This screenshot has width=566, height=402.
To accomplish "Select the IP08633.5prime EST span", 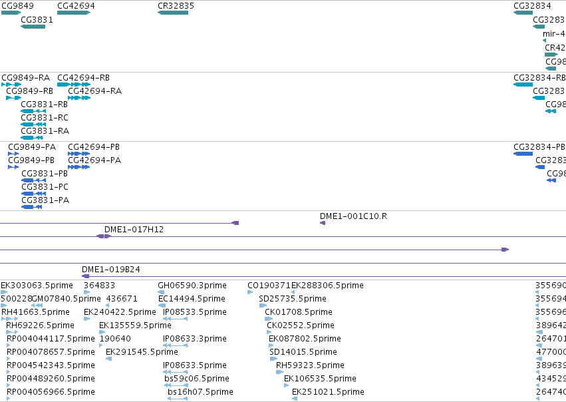I will coord(176,373).
